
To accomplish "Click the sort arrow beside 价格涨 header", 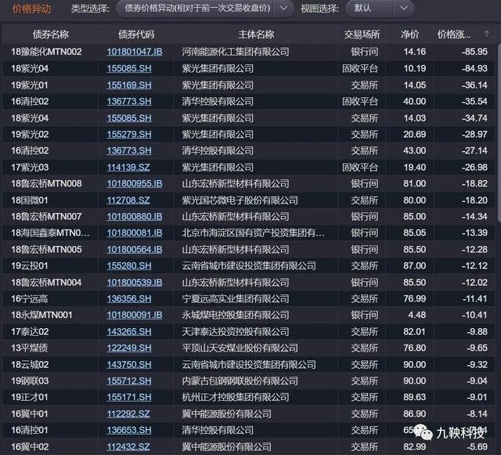I will click(x=487, y=34).
